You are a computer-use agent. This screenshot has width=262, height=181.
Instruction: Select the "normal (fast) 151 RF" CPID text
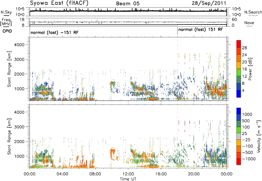[x=200, y=30]
